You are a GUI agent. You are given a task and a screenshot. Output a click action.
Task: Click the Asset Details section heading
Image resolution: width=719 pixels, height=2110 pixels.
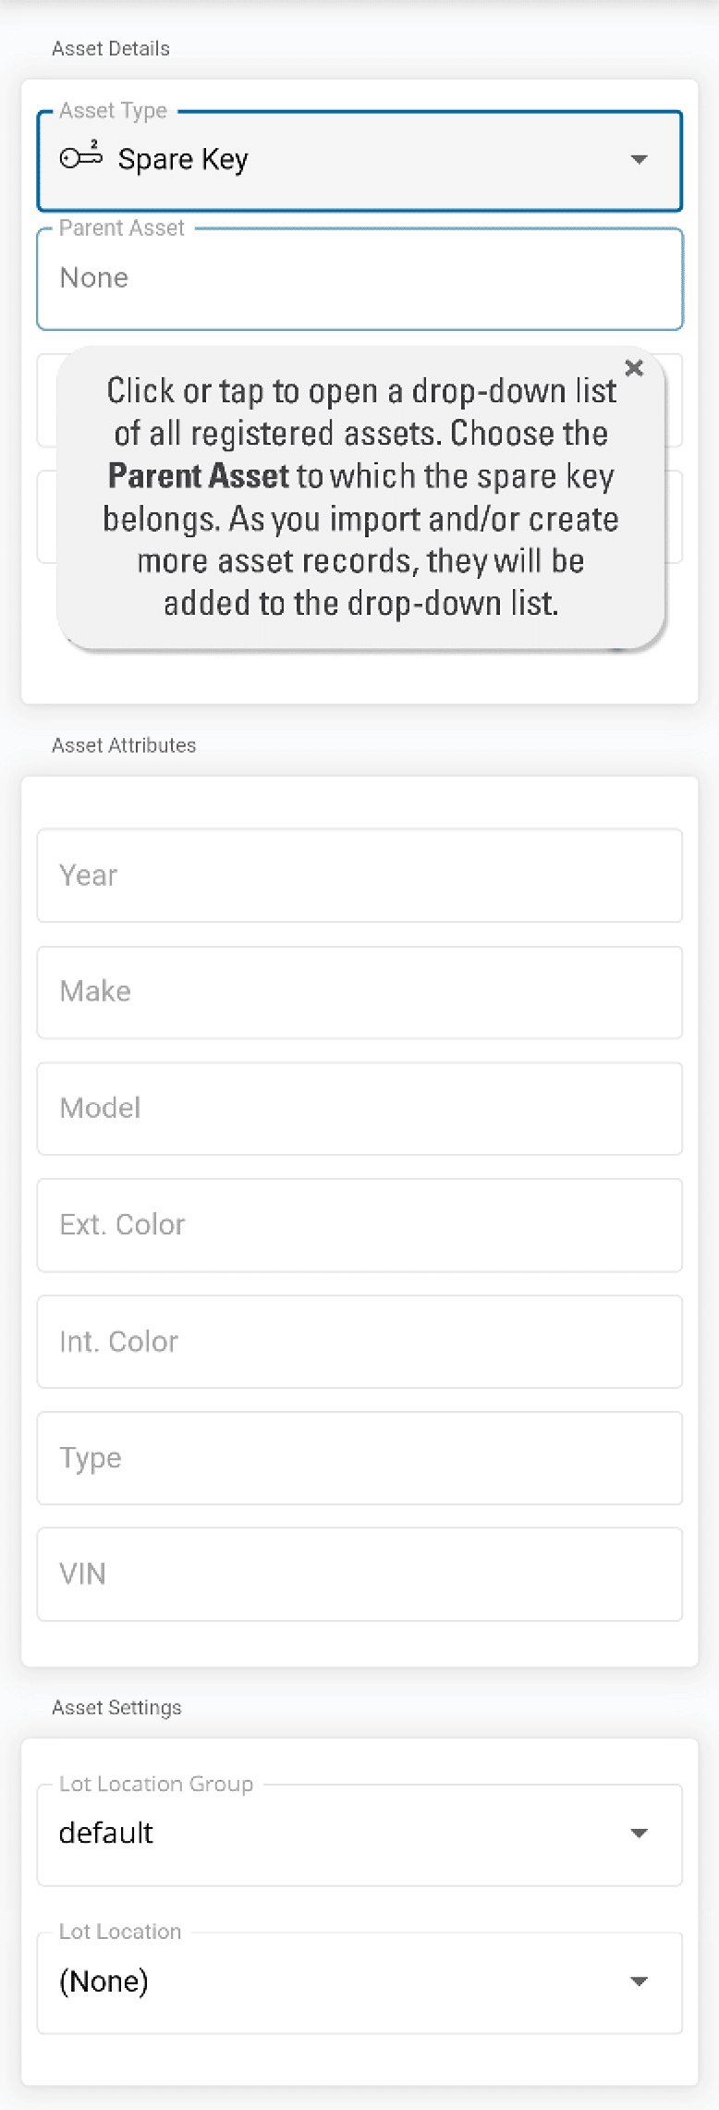click(111, 49)
